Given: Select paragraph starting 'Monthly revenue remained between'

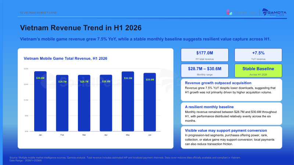Looking at the screenshot, I should pos(231,116).
